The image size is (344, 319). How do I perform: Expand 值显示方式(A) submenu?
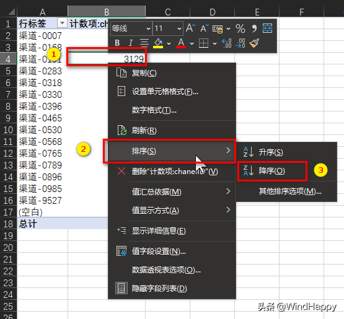[x=172, y=211]
